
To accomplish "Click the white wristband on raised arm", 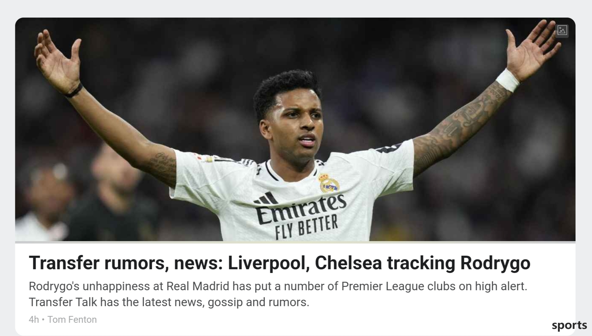I will (x=507, y=80).
